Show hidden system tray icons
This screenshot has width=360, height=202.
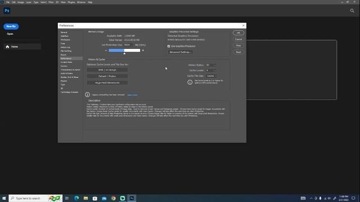pyautogui.click(x=311, y=198)
